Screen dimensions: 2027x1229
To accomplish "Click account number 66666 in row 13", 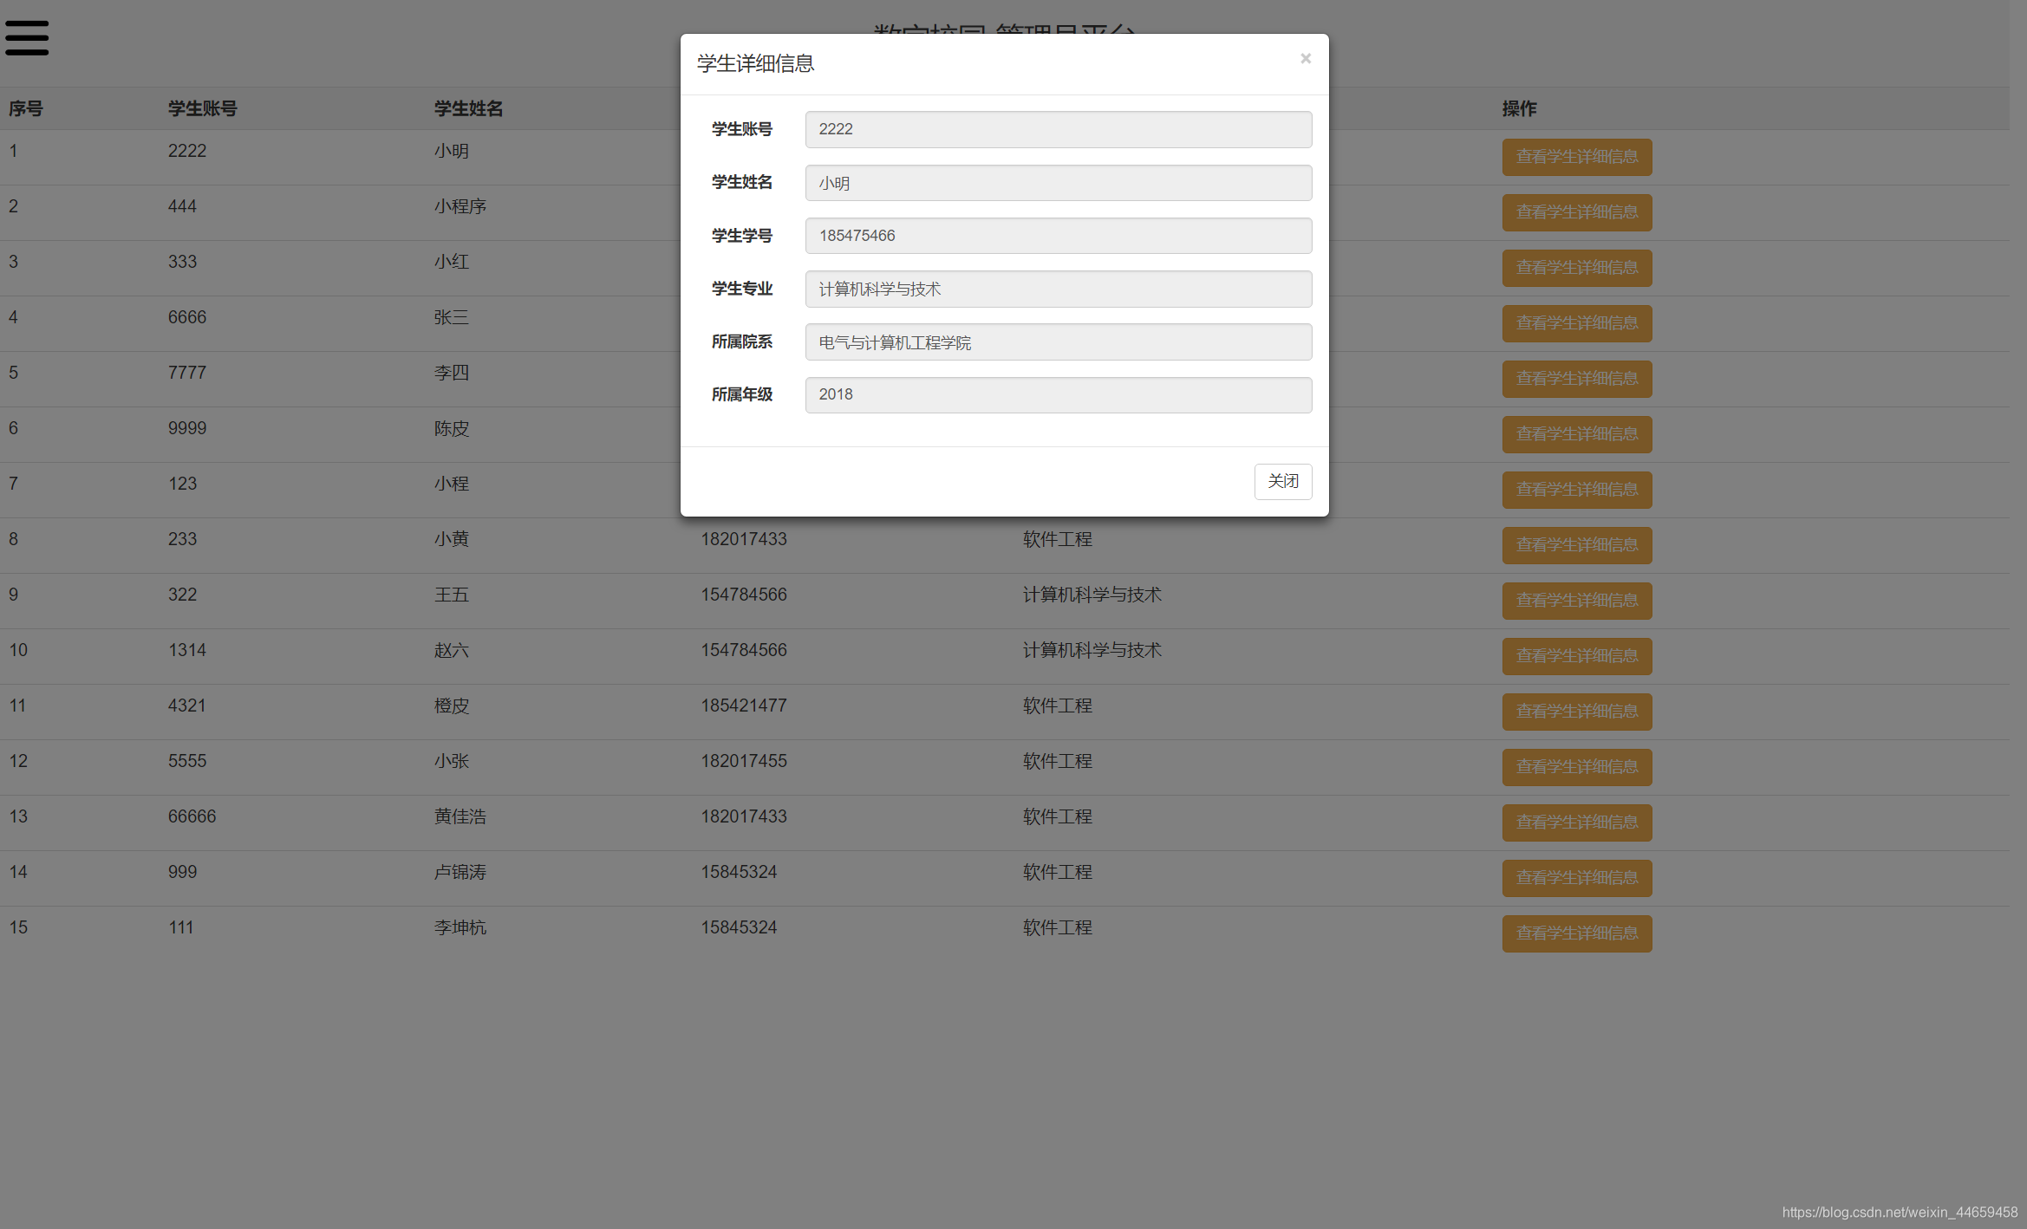I will point(192,816).
